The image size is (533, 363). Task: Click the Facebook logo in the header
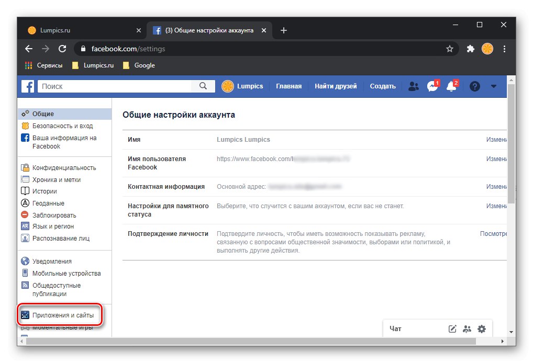28,86
